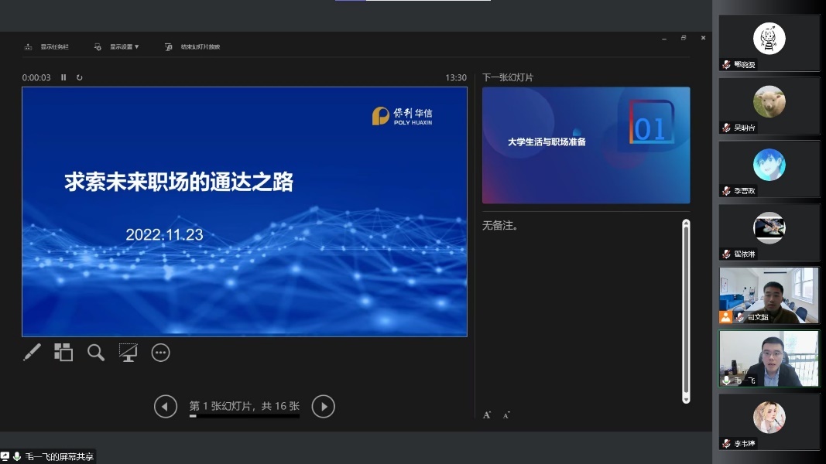Image resolution: width=826 pixels, height=464 pixels.
Task: Expand the 显示设置 dropdown
Action: [x=118, y=47]
